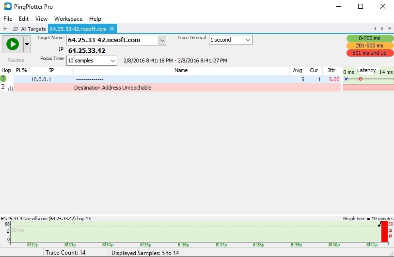Viewport: 394px width, 257px height.
Task: Click the resize grip in status bar
Action: [x=391, y=254]
